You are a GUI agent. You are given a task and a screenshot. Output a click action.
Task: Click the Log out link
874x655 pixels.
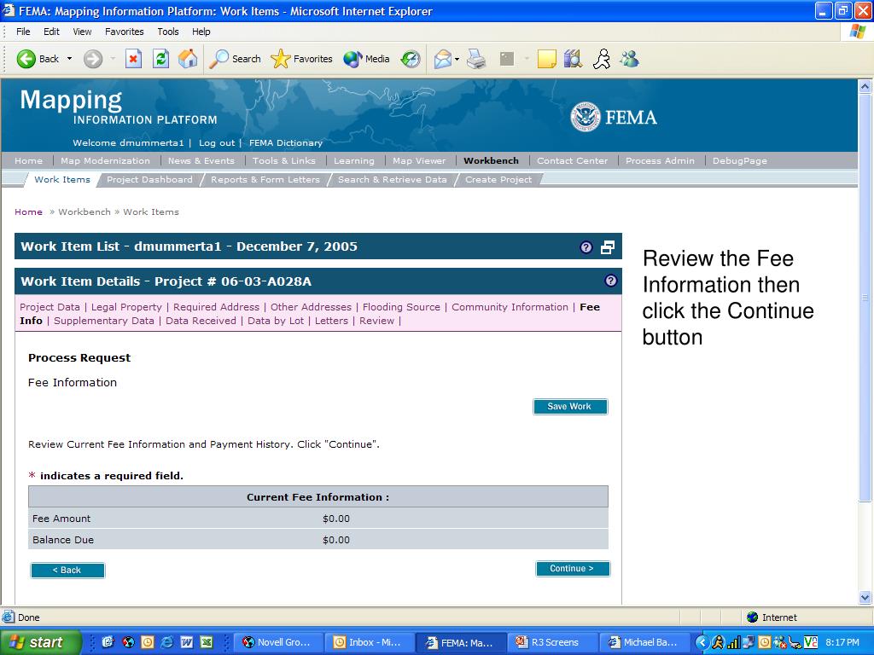(x=217, y=143)
